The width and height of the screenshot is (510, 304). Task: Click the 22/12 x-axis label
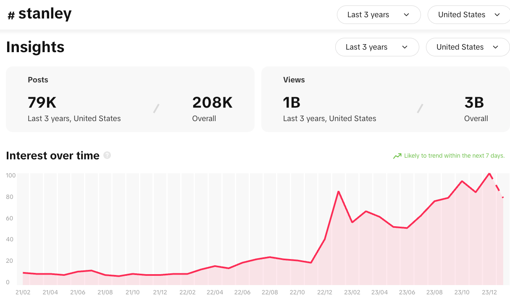325,292
